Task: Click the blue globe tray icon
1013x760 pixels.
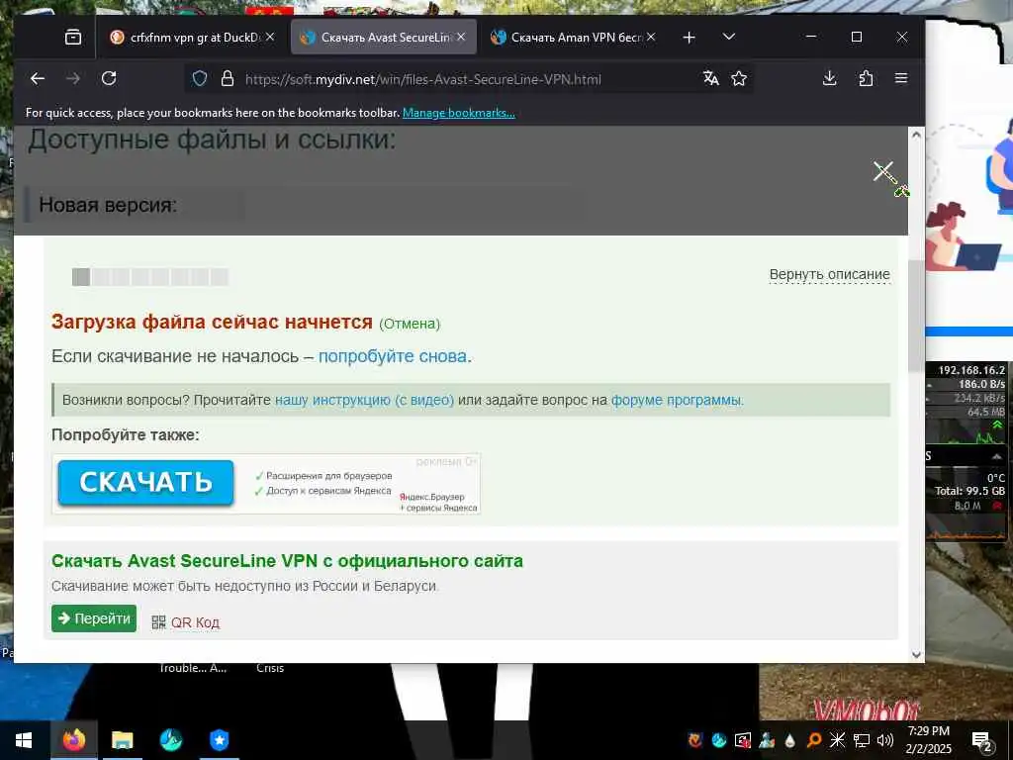Action: click(719, 740)
